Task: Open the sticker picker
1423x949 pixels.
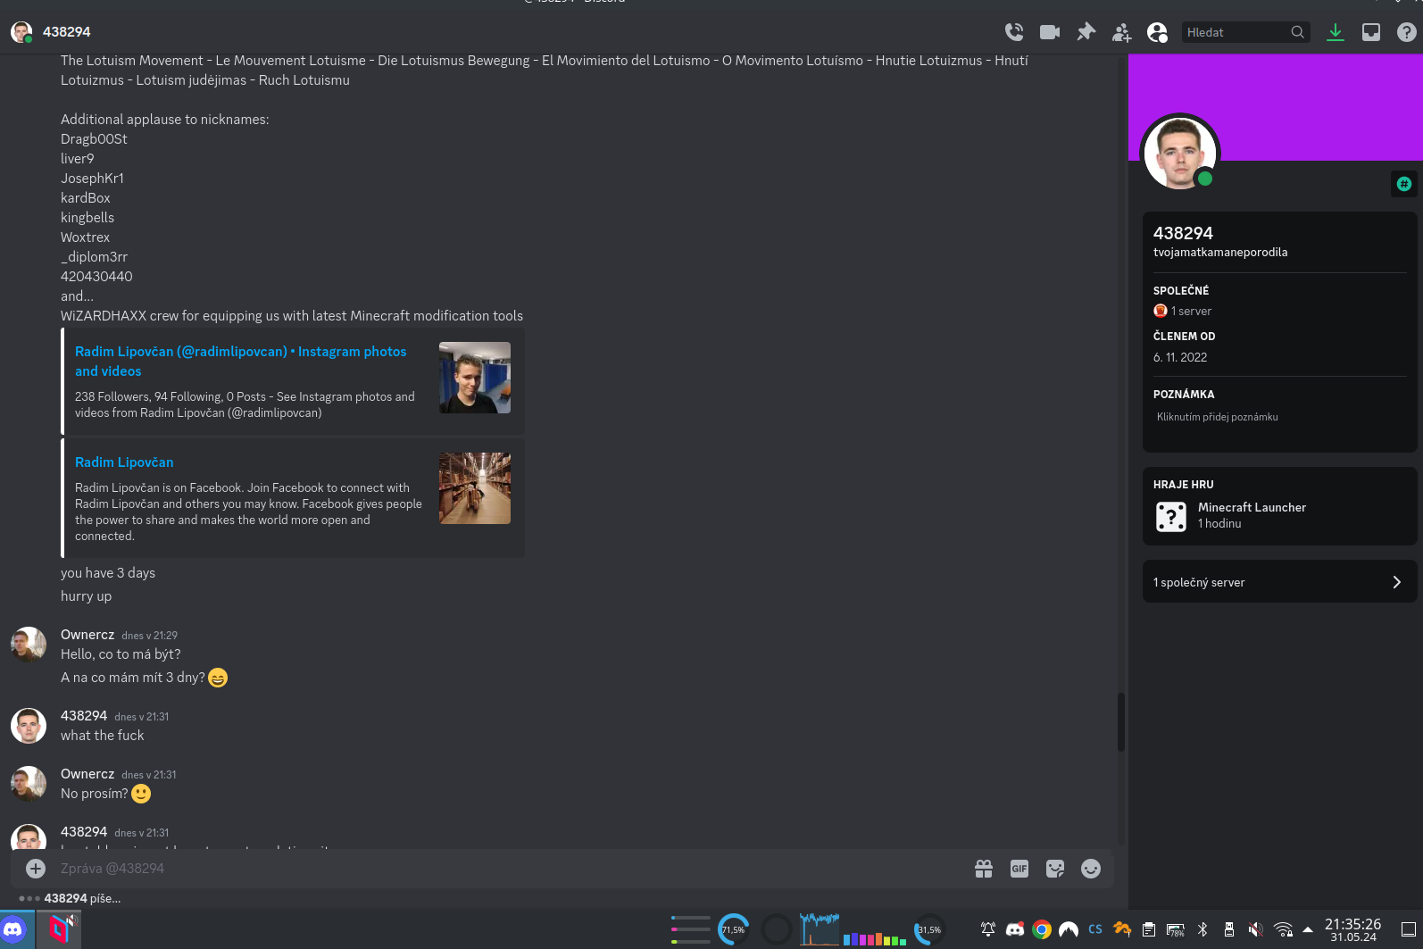Action: (1055, 869)
